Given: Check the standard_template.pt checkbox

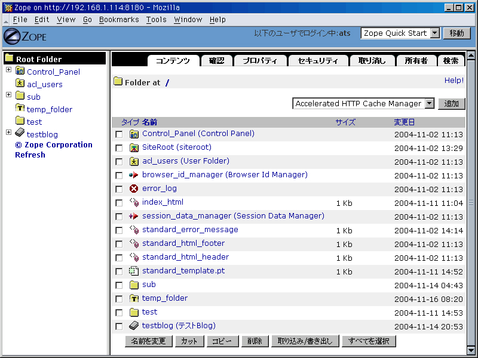Looking at the screenshot, I should point(119,271).
